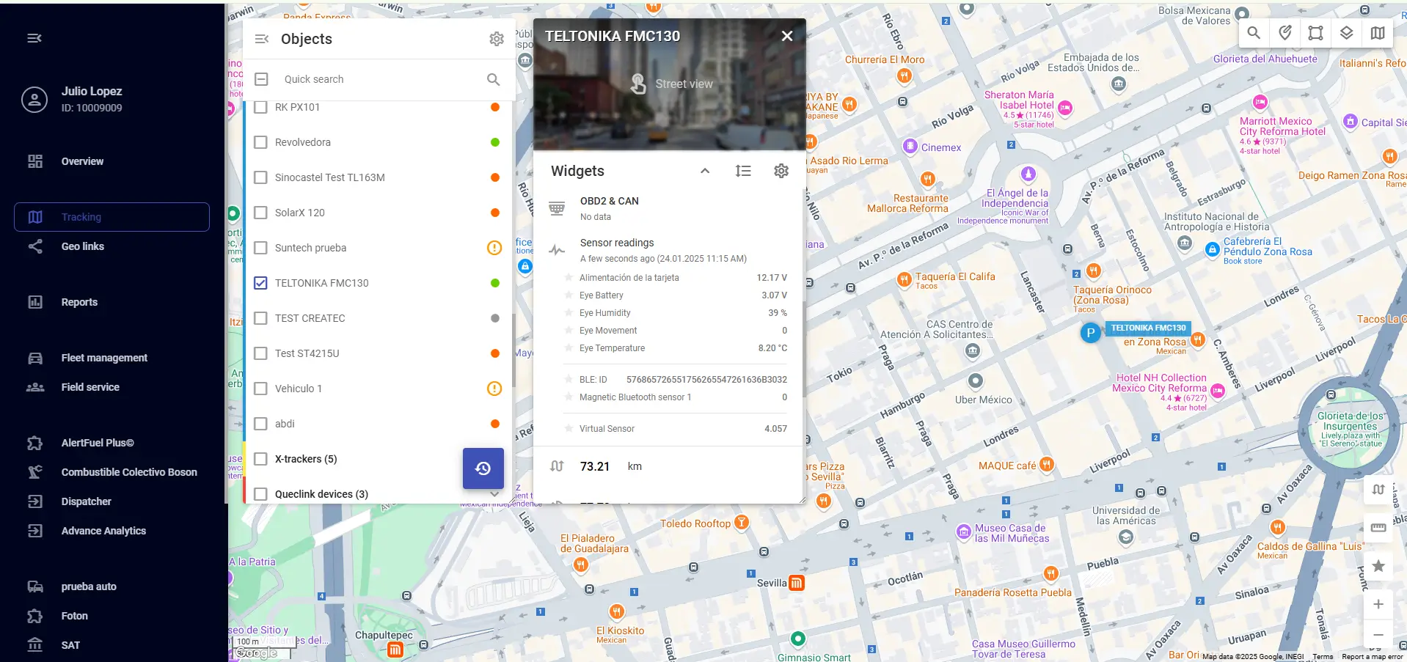Click the map route tool on right

(1378, 490)
